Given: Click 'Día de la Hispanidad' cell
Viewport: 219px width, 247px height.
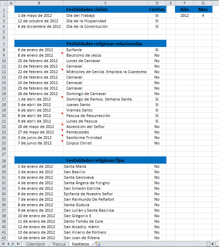Looking at the screenshot, I should coord(106,21).
